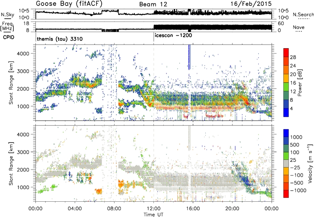The image size is (314, 217).
Task: Select the light green 12–16 dB Power swatch
Action: point(286,87)
